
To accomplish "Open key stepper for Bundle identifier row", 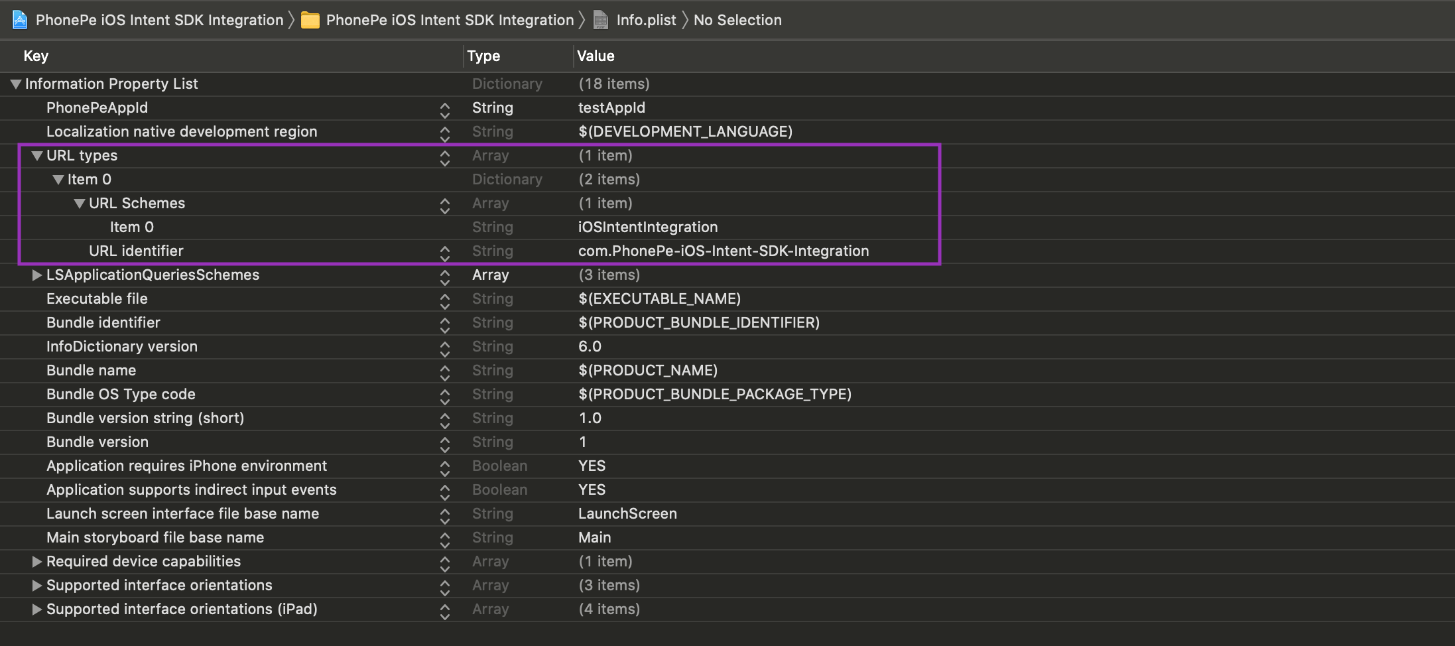I will click(x=445, y=324).
